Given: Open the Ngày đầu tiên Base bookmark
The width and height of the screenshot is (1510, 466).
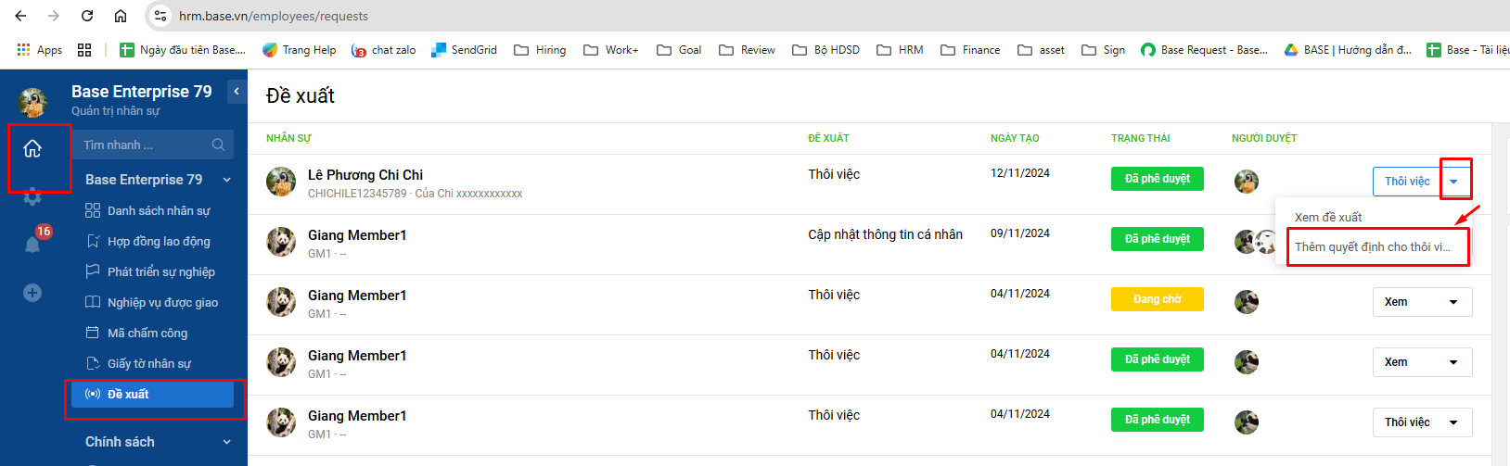Looking at the screenshot, I should tap(183, 50).
